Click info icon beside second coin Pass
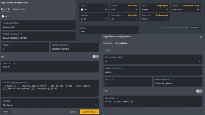This screenshot has height=115, width=205. click(x=112, y=80)
